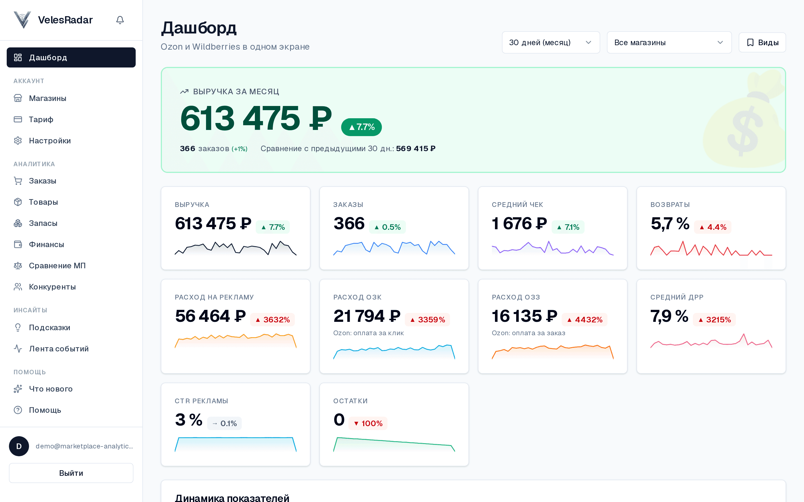This screenshot has width=804, height=502.
Task: Click the Динамика показателей heading
Action: (232, 498)
